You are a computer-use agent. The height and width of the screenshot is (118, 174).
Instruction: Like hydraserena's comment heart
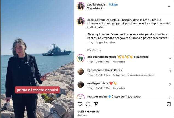(x=170, y=71)
